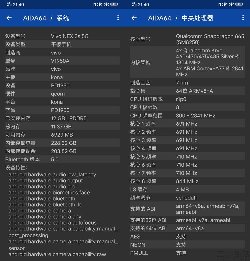Select the AES row
This screenshot has width=250, height=261.
tap(187, 236)
